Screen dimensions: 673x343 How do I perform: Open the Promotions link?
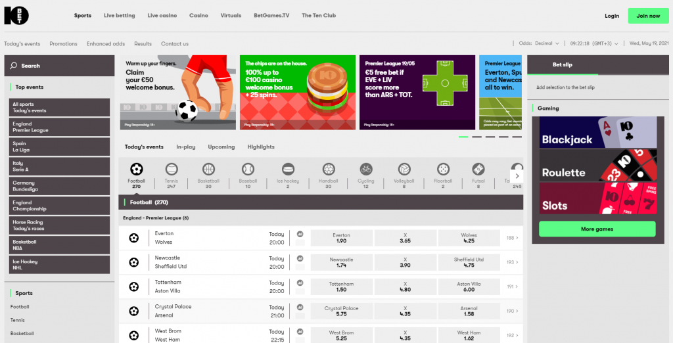click(x=64, y=44)
